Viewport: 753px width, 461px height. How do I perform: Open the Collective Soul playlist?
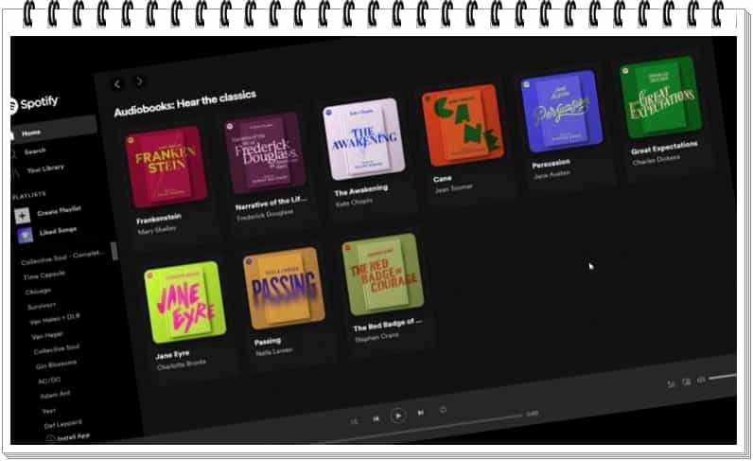(57, 349)
